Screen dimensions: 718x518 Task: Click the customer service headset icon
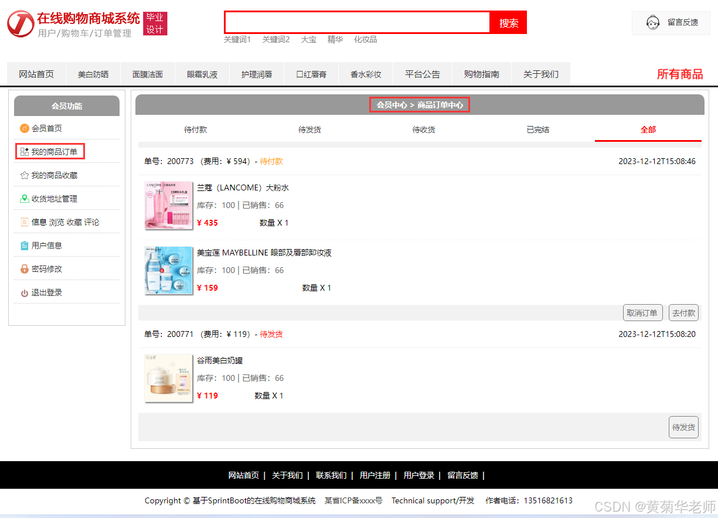pos(653,23)
